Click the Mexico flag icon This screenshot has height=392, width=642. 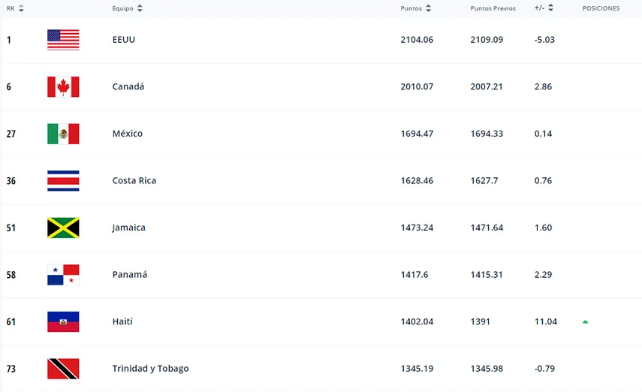[x=63, y=134]
